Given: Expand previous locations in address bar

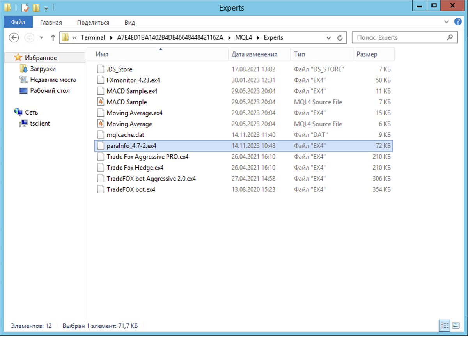Looking at the screenshot, I should 329,38.
